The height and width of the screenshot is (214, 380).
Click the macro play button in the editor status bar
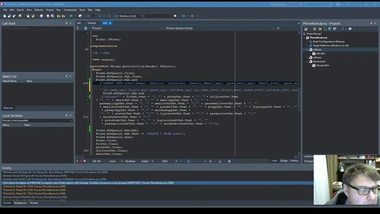[78, 161]
